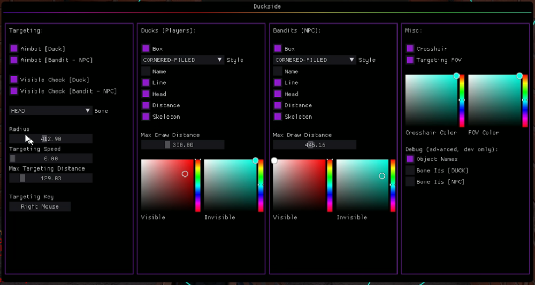Screen dimensions: 535x285
Task: Enable the Aimbot [Duck] checkbox
Action: click(14, 49)
